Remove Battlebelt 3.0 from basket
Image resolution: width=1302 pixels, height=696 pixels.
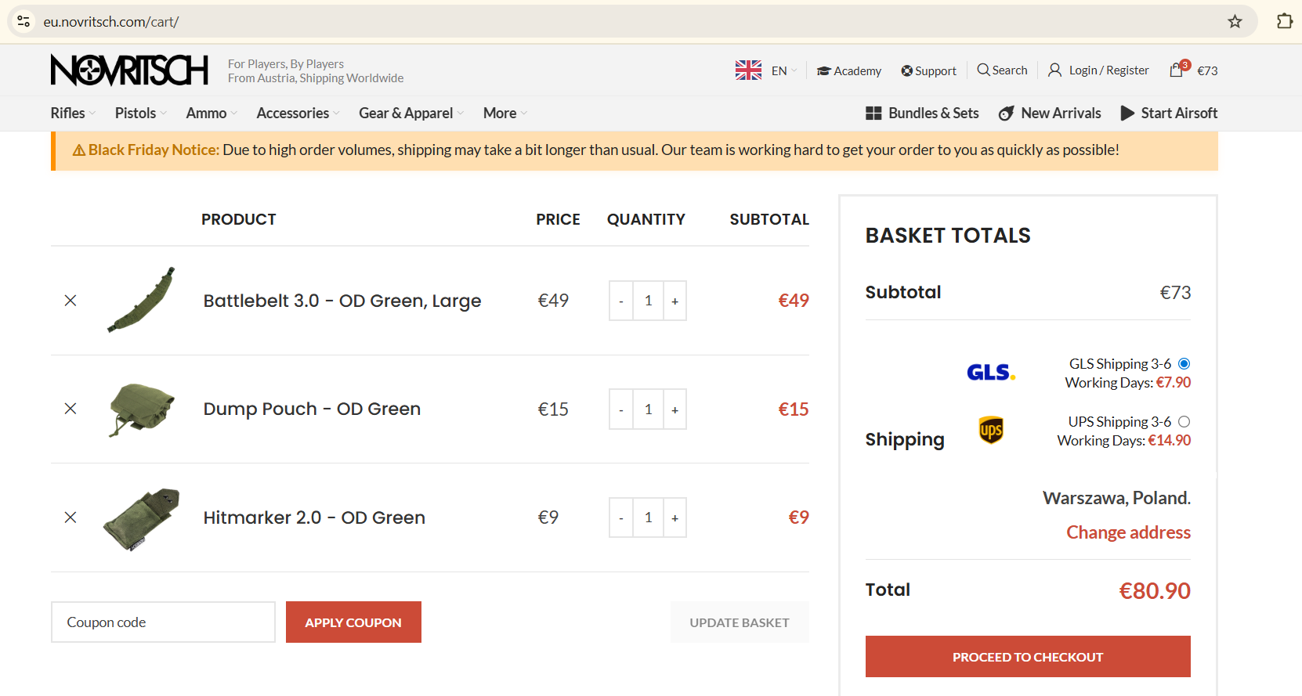(71, 301)
